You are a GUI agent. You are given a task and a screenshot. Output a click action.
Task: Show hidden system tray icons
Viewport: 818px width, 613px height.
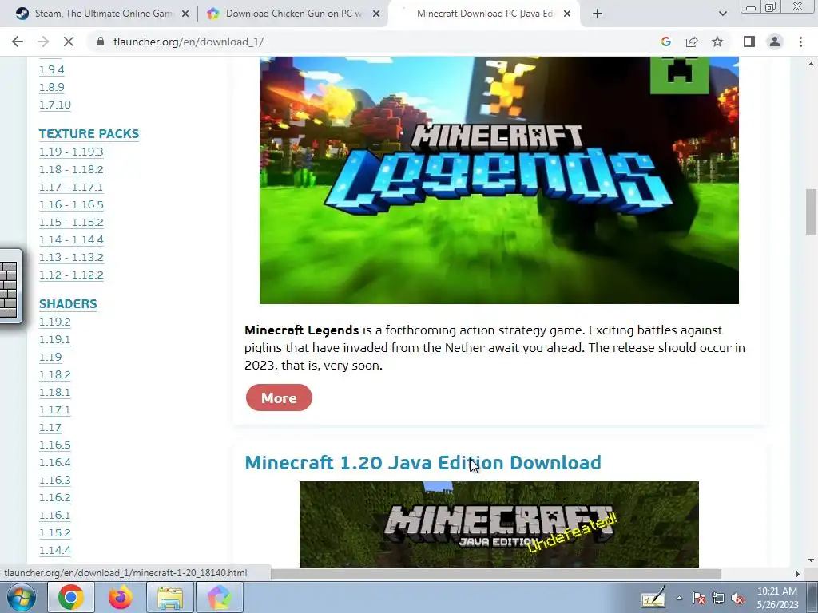(x=679, y=598)
